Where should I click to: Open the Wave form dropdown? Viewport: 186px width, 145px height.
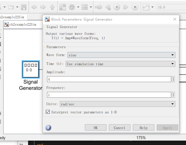(121, 55)
